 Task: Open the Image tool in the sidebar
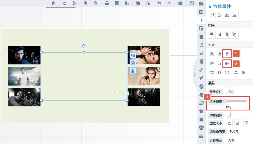pyautogui.click(x=201, y=12)
